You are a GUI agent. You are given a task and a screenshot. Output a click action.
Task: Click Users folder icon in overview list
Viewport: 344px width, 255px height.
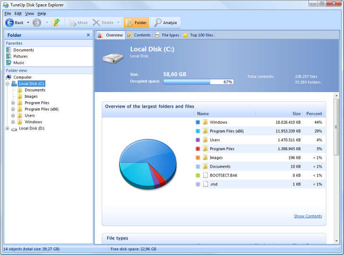(x=205, y=140)
